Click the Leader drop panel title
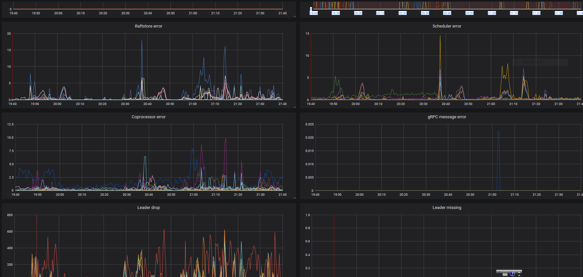583x277 pixels. click(148, 208)
